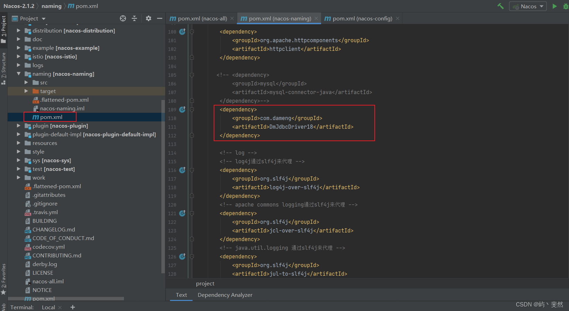
Task: Open the 7: Structure tool window tab
Action: (x=3, y=68)
